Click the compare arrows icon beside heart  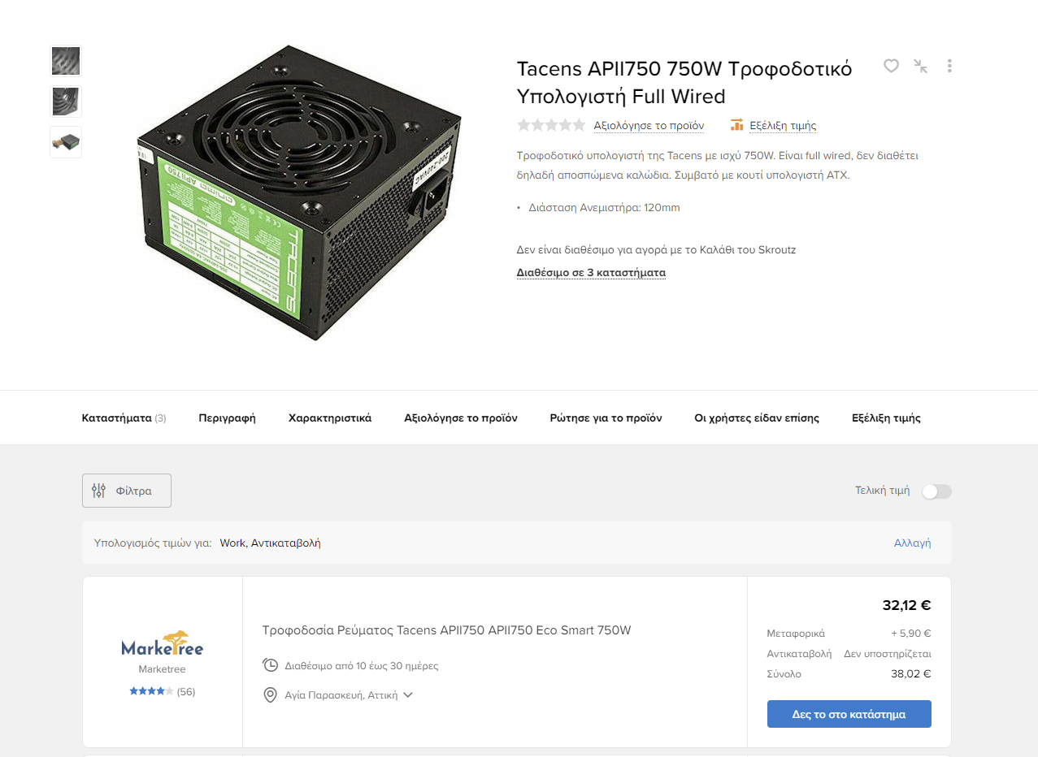pyautogui.click(x=920, y=66)
